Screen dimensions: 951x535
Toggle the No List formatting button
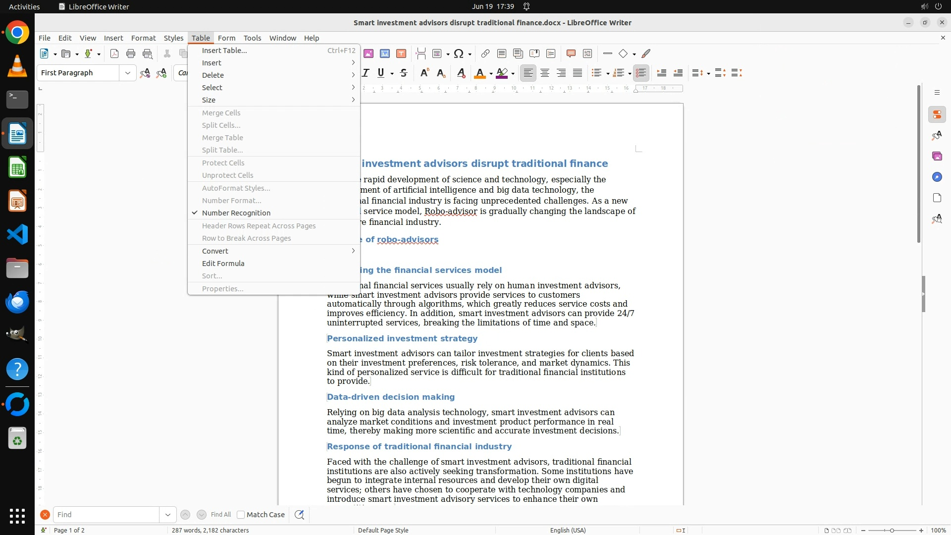click(x=641, y=73)
